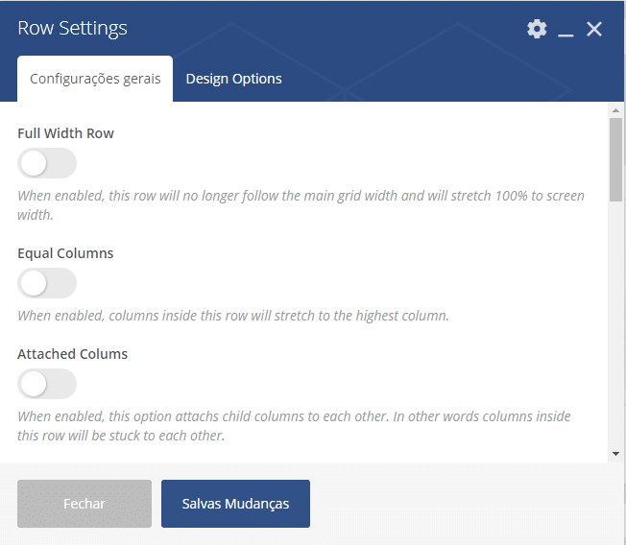This screenshot has height=545, width=626.
Task: Save with the Salvas Mudanças button
Action: [235, 504]
